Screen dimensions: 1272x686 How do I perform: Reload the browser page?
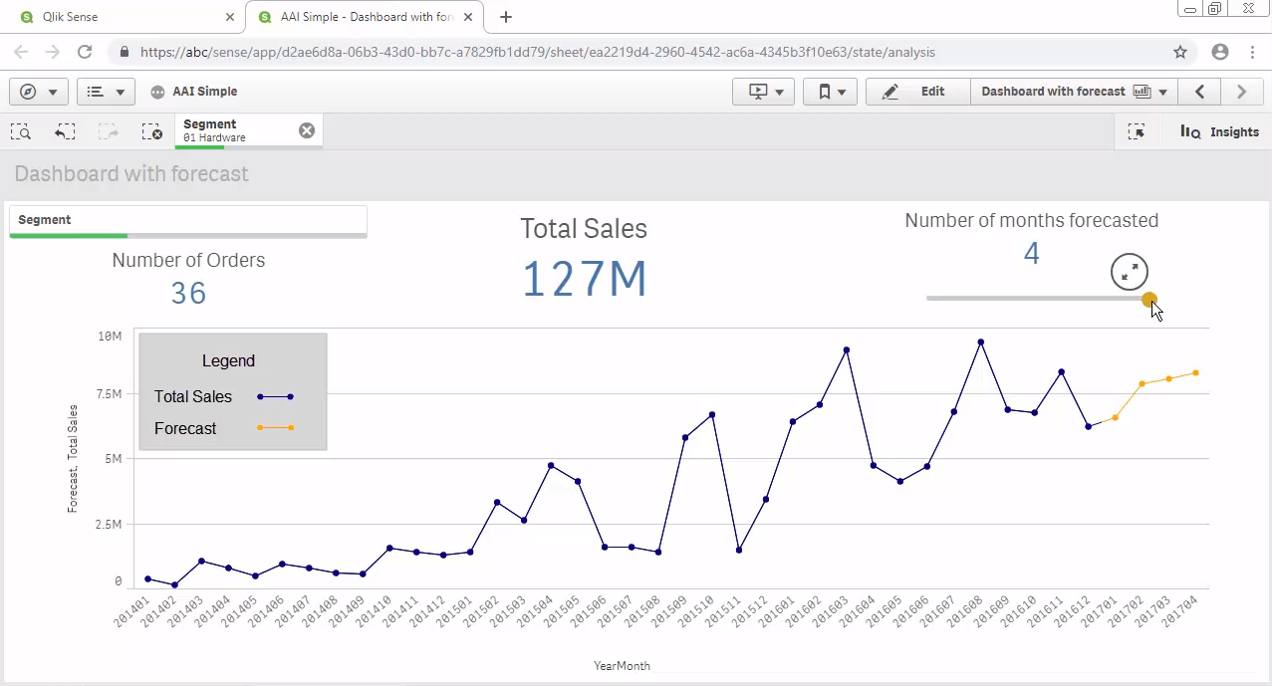pos(85,52)
